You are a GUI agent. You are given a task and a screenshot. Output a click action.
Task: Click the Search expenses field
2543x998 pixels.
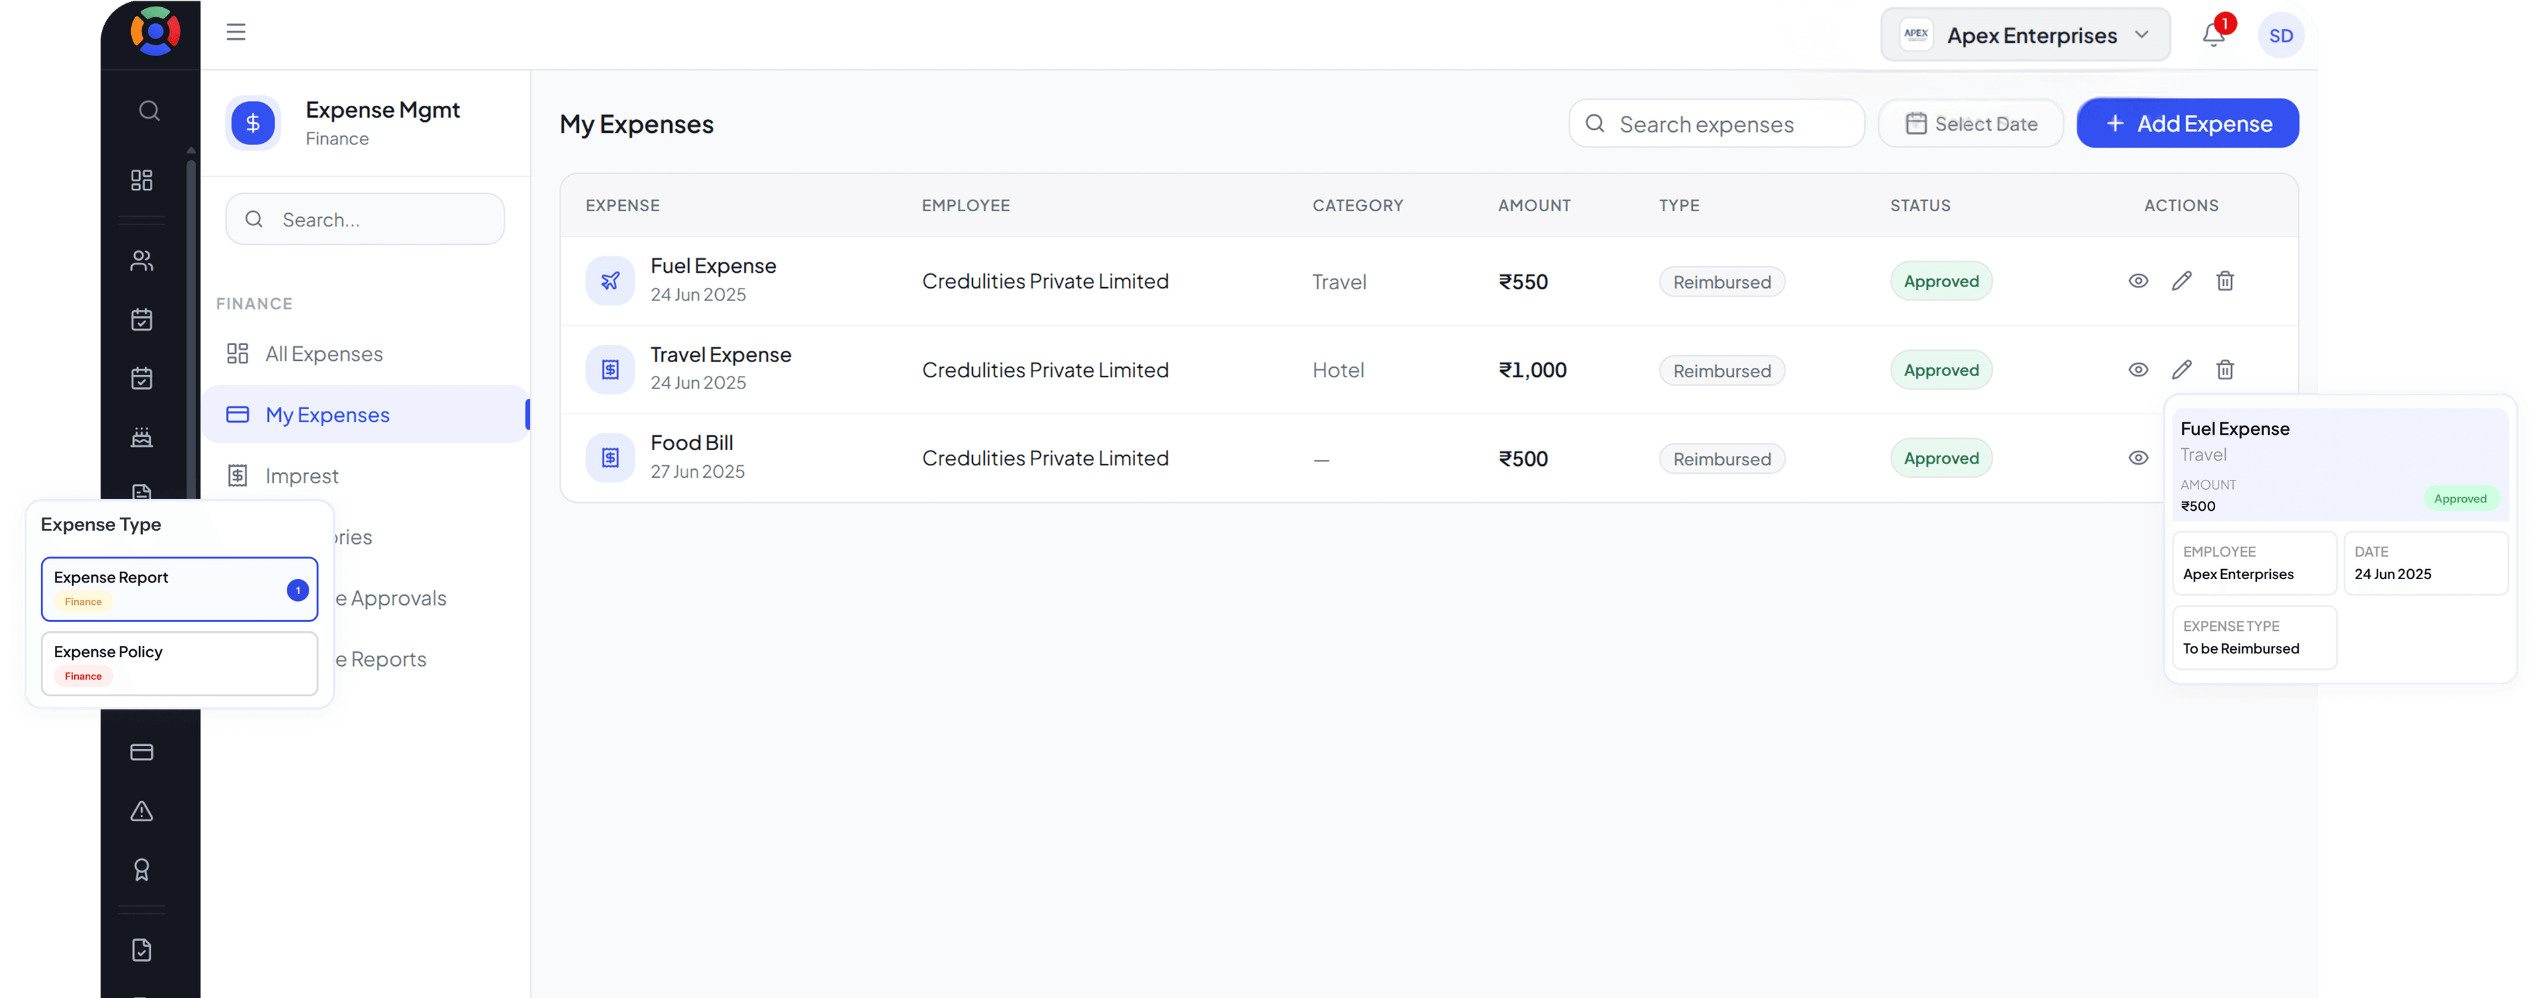click(1717, 124)
